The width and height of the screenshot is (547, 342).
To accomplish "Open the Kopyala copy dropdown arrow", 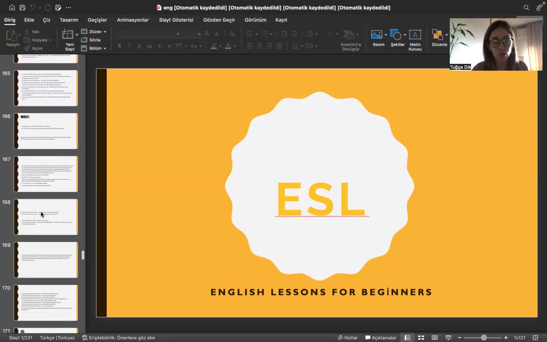I will tap(51, 40).
